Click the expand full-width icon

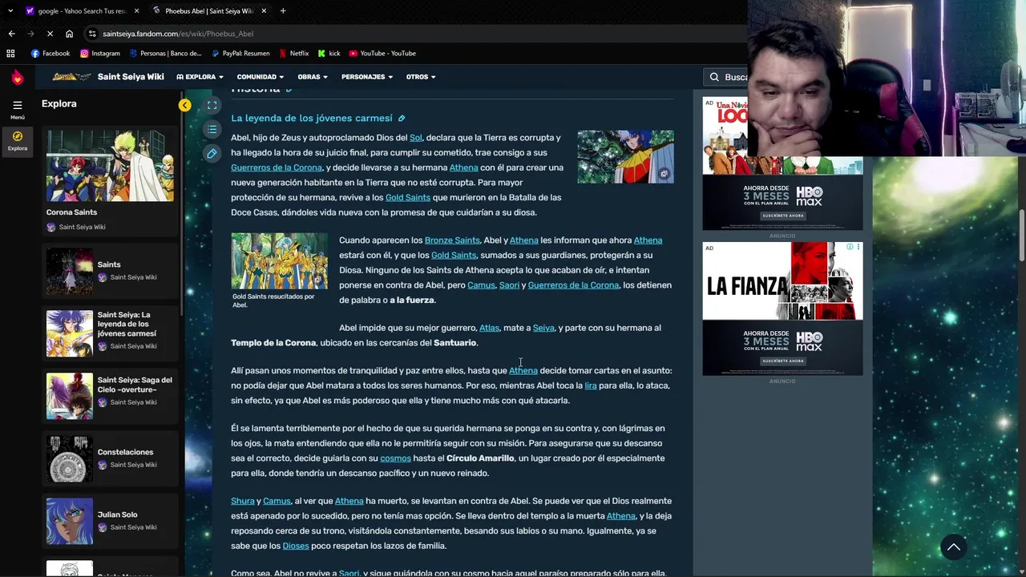(x=212, y=105)
